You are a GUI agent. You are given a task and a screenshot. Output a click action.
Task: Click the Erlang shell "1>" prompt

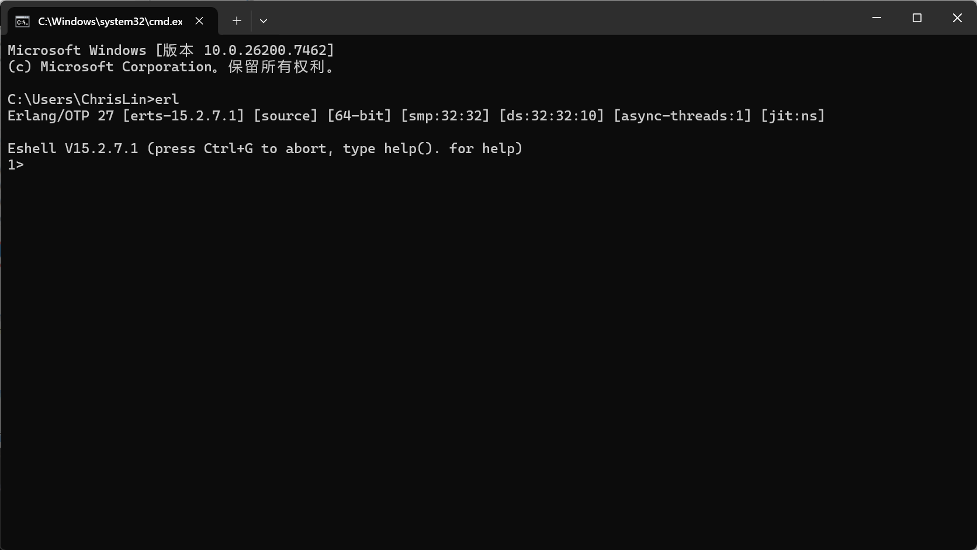15,164
